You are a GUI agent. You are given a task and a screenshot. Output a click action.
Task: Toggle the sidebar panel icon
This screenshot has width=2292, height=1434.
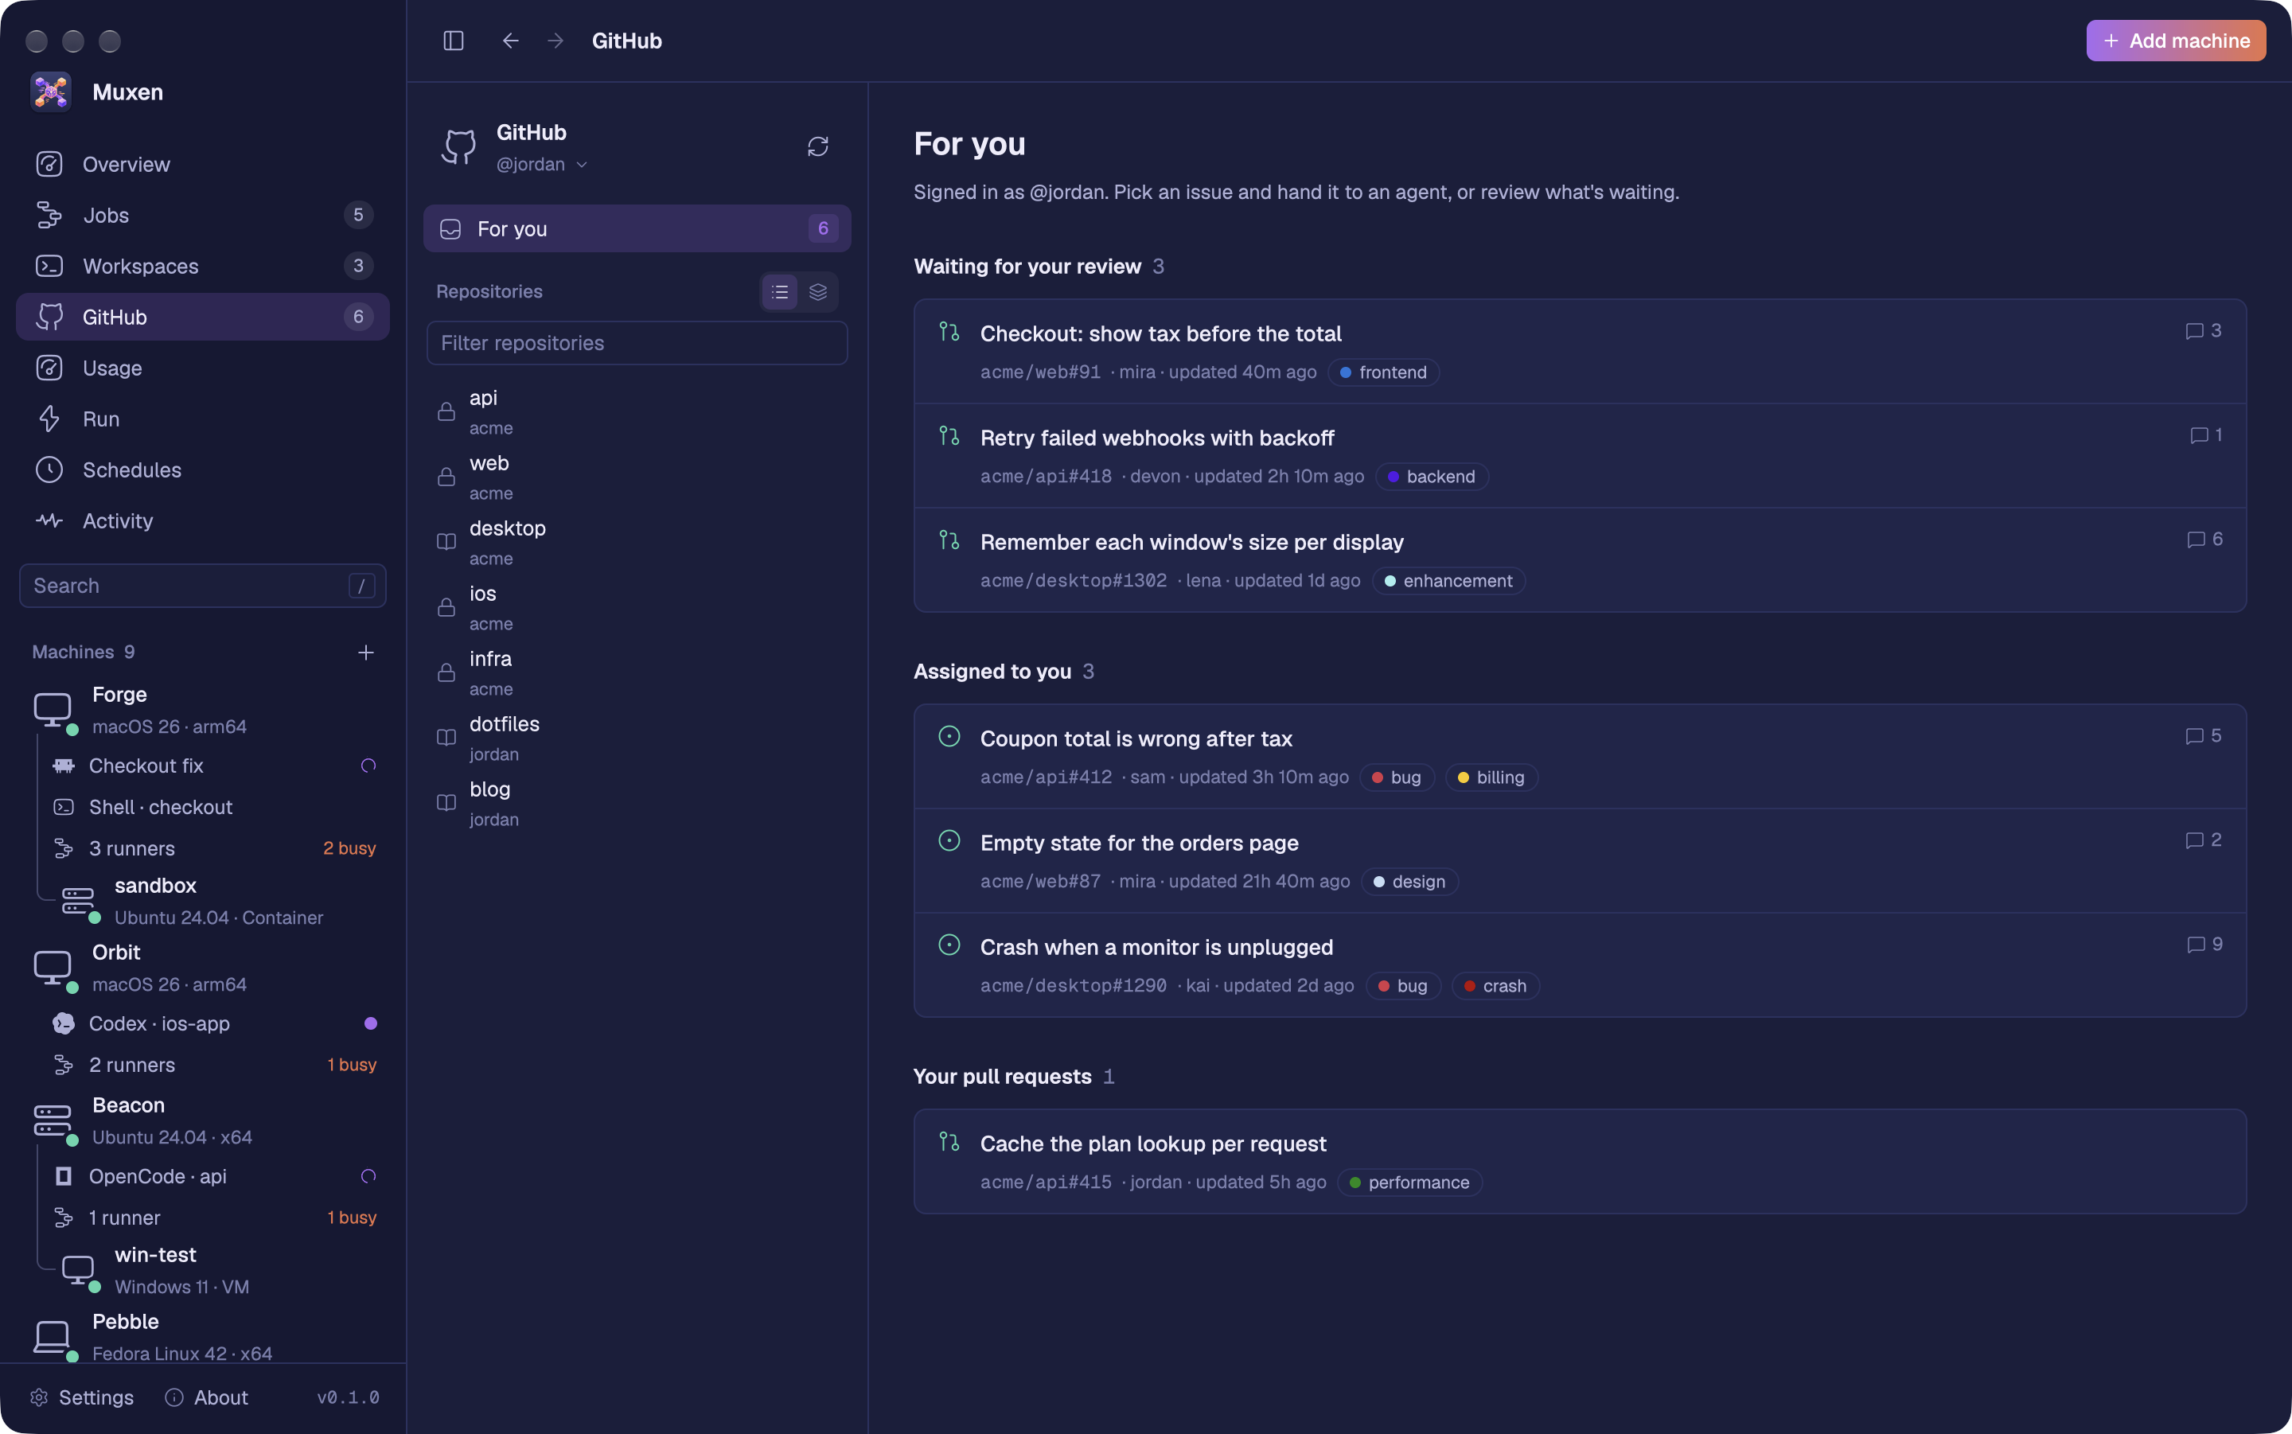pyautogui.click(x=454, y=41)
